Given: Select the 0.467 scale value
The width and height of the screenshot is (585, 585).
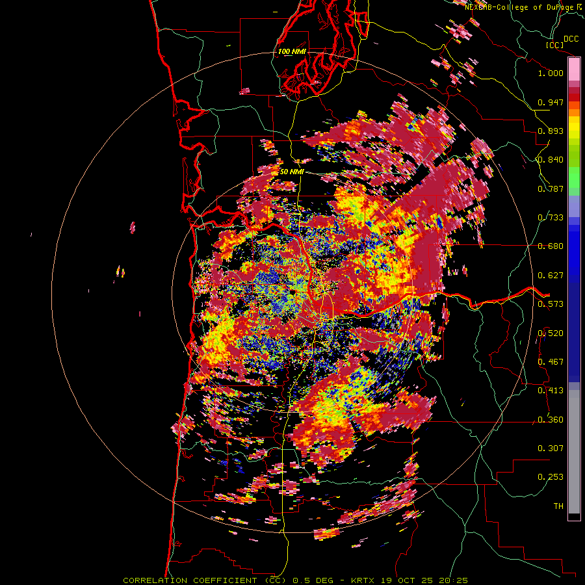Looking at the screenshot, I should pos(551,362).
